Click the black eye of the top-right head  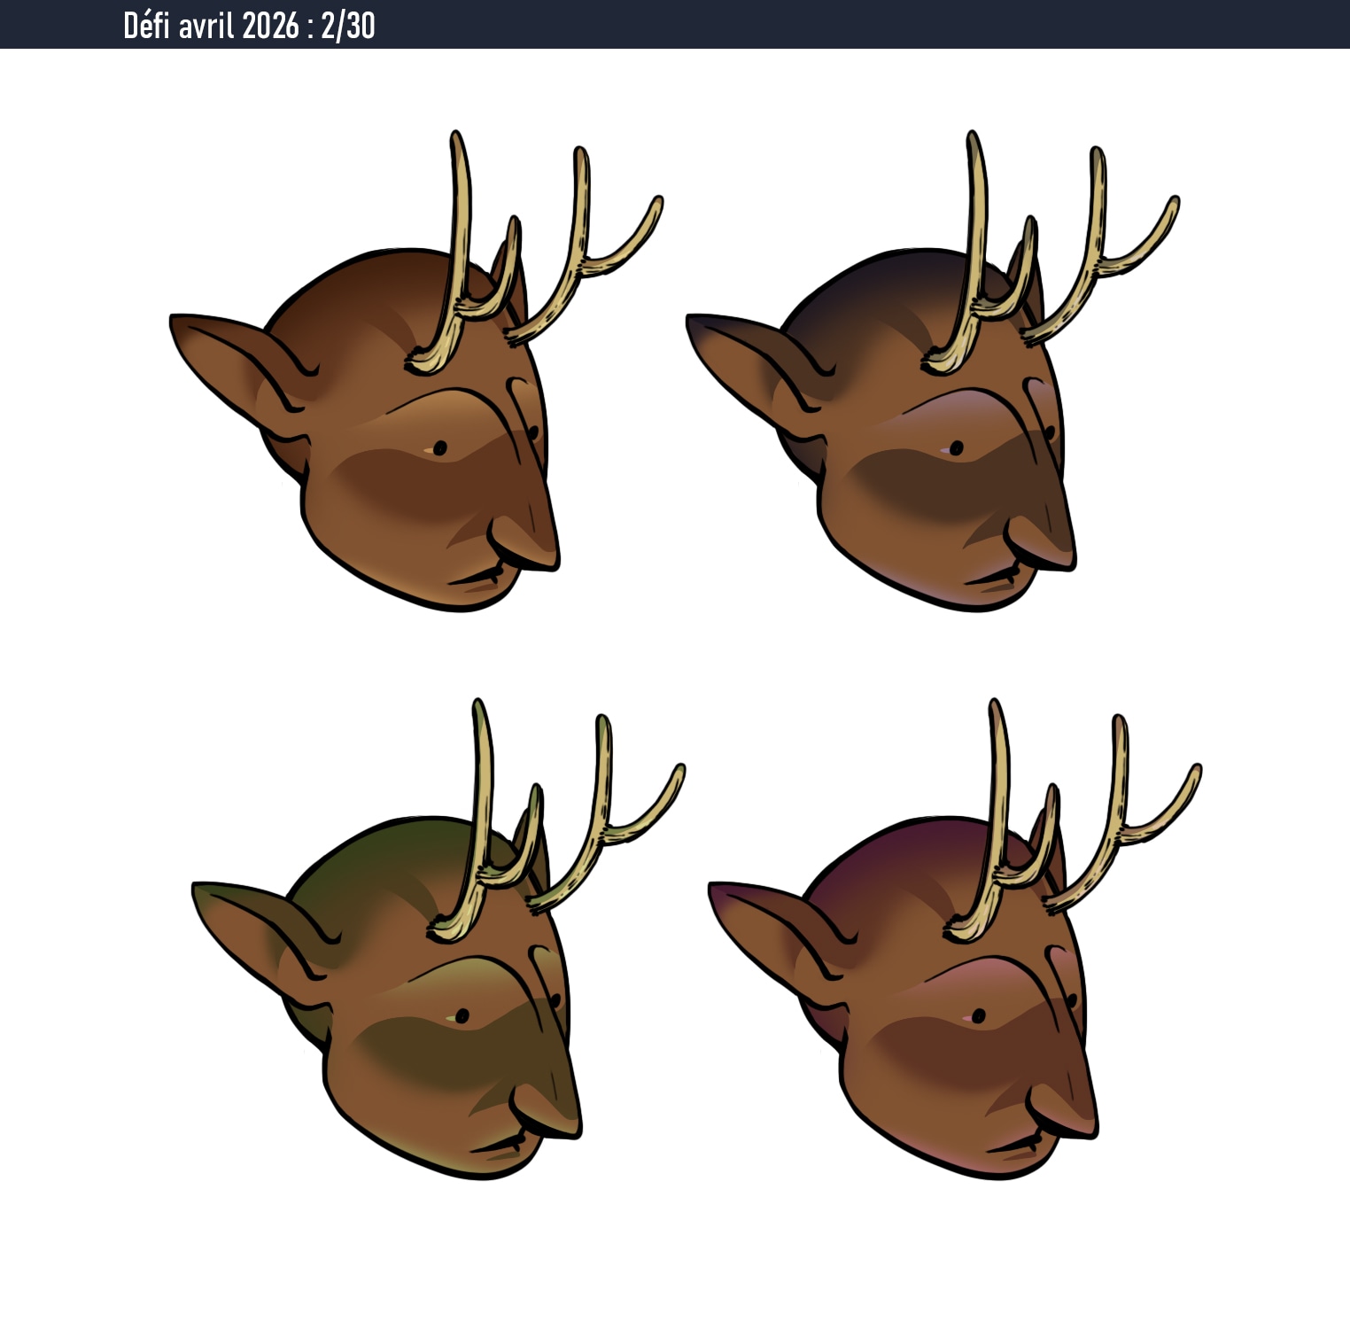coord(957,448)
